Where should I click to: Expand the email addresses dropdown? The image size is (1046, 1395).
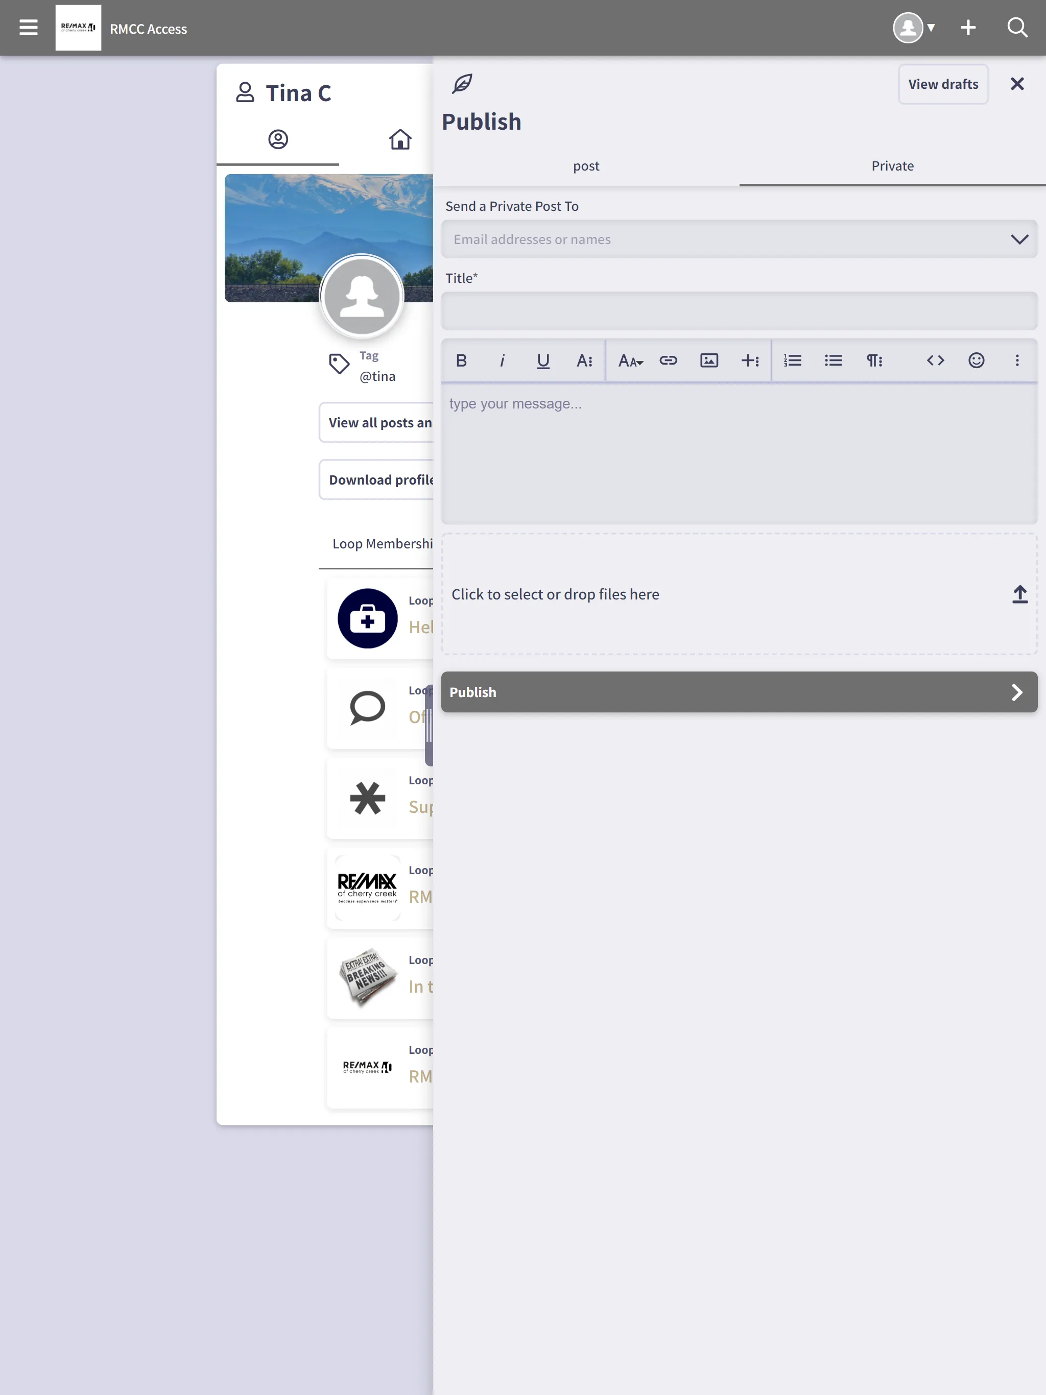[1017, 238]
